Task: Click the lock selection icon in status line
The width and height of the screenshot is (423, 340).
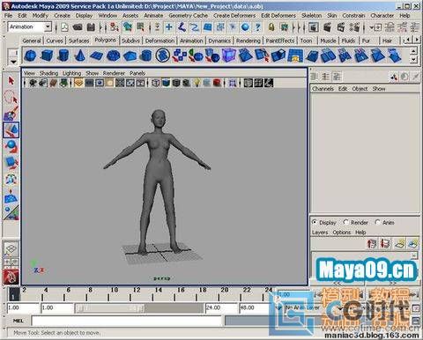Action: [x=271, y=27]
